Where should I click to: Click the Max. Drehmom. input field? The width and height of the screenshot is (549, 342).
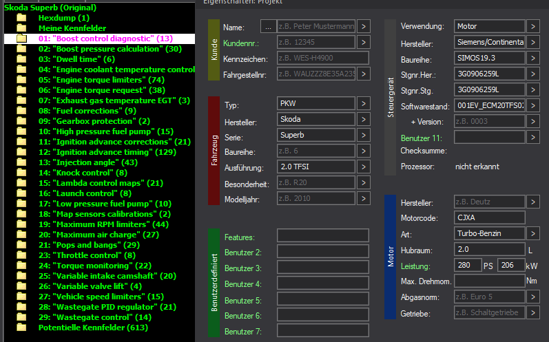490,281
